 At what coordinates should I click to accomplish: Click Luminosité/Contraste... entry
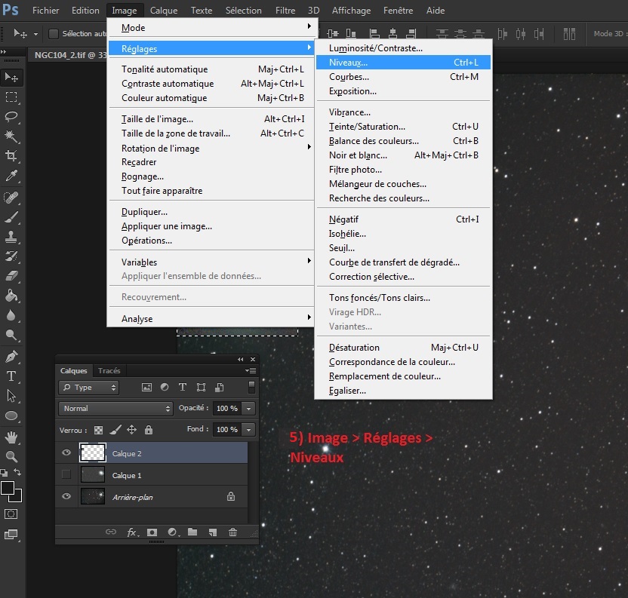click(403, 48)
